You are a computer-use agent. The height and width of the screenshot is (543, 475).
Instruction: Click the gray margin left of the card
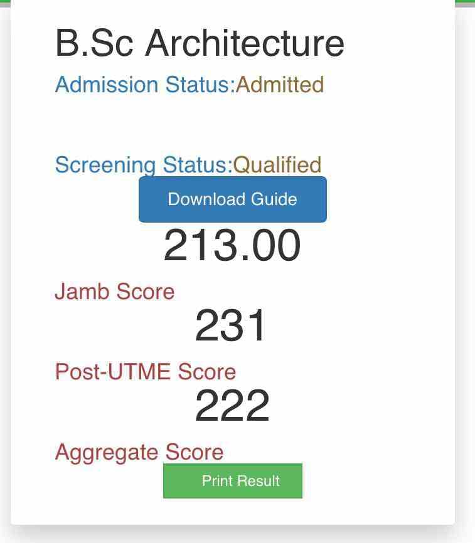point(5,251)
